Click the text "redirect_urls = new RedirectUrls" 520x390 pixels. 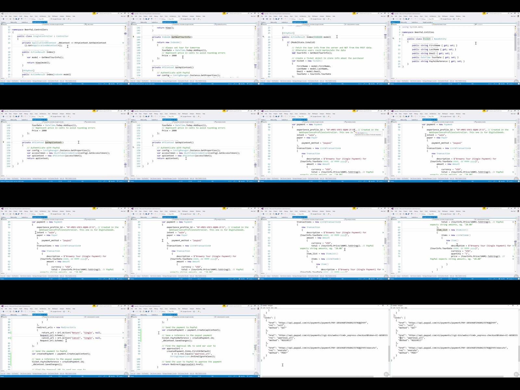tap(56, 327)
